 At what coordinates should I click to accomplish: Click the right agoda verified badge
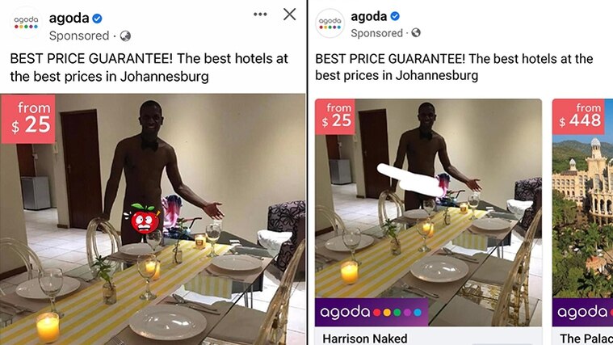(x=395, y=16)
